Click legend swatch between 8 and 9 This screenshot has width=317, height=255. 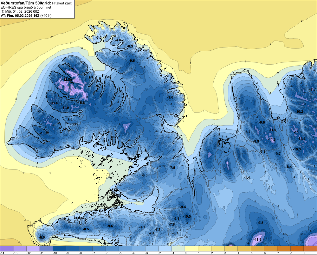(x=297, y=249)
